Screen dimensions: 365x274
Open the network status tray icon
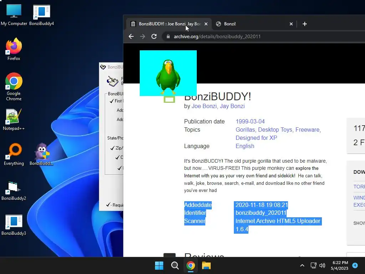(314, 265)
